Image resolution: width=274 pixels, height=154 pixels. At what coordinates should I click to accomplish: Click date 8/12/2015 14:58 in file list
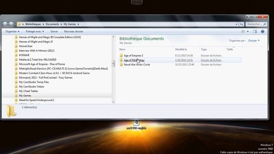184,56
